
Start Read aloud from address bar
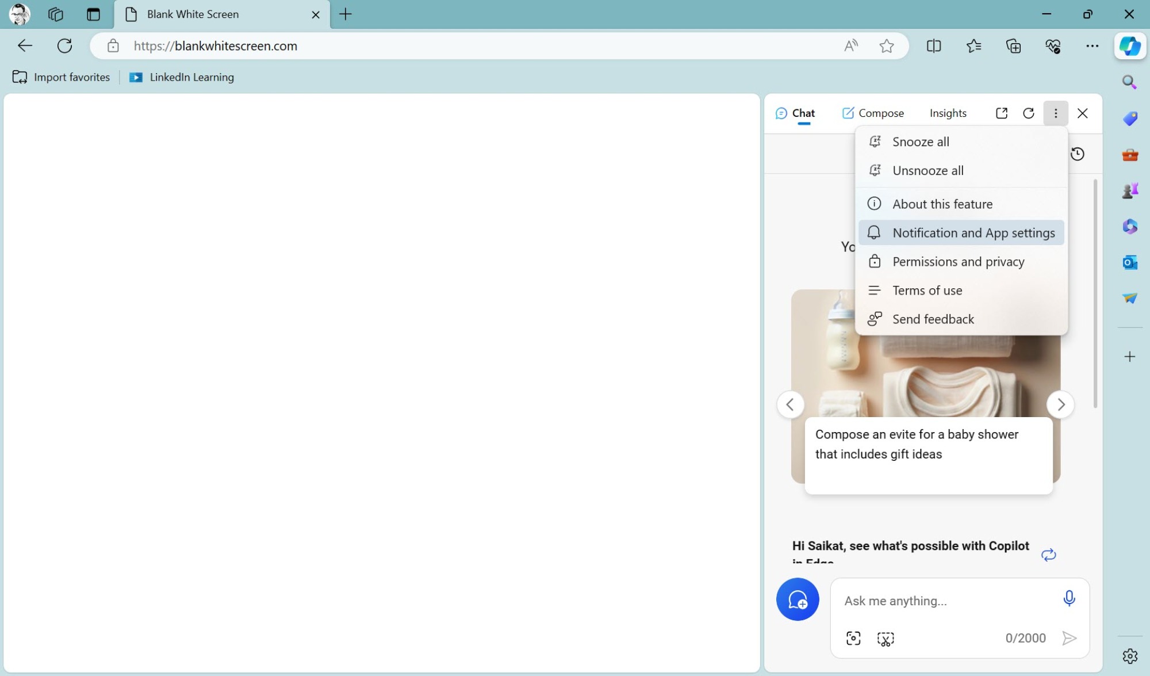851,46
